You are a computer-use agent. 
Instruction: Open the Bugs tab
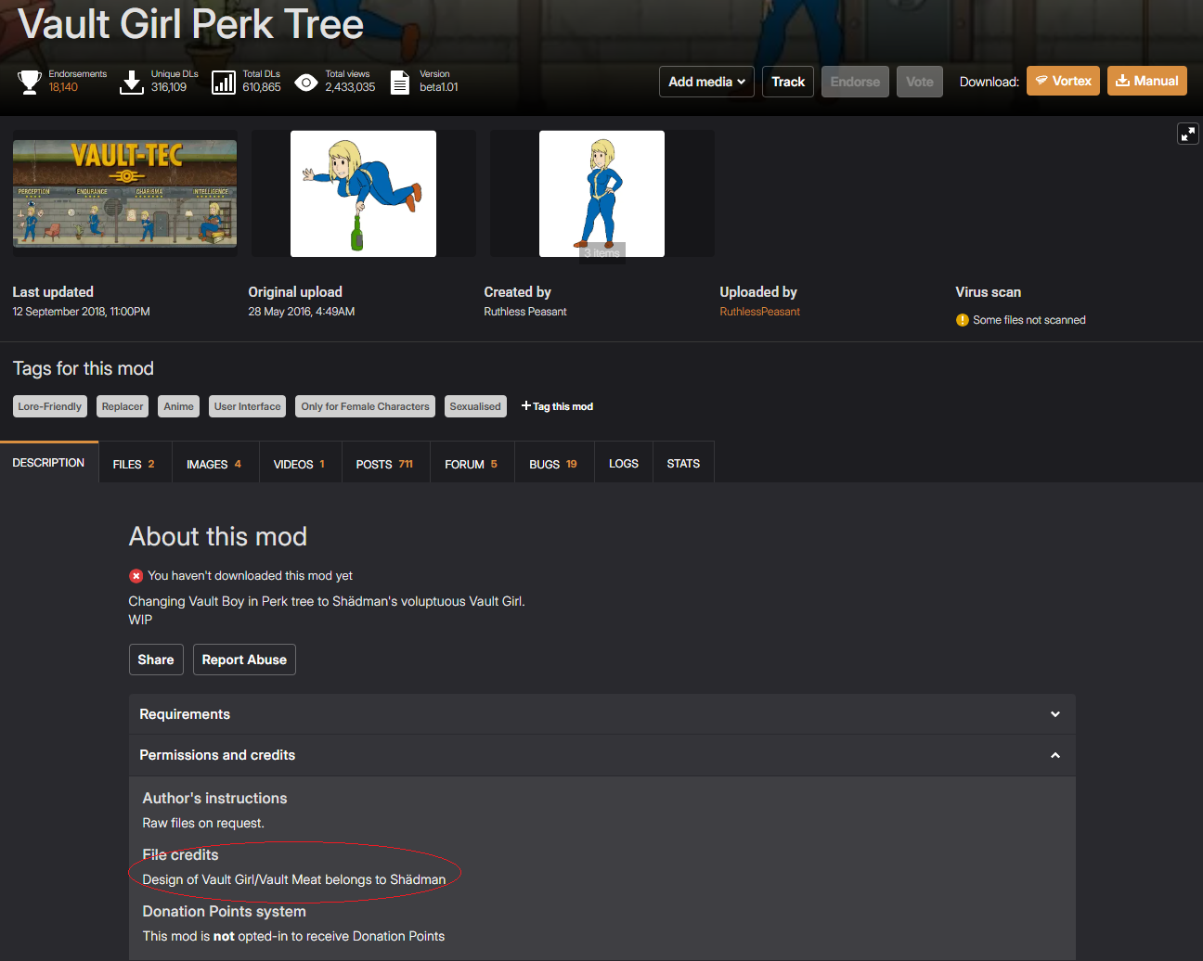click(553, 464)
